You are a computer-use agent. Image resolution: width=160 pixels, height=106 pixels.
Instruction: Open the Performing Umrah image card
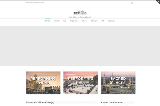click(43, 83)
